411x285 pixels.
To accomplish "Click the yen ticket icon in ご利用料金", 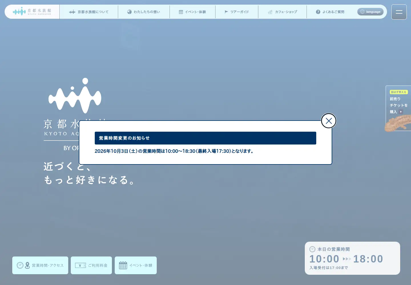I will click(80, 265).
